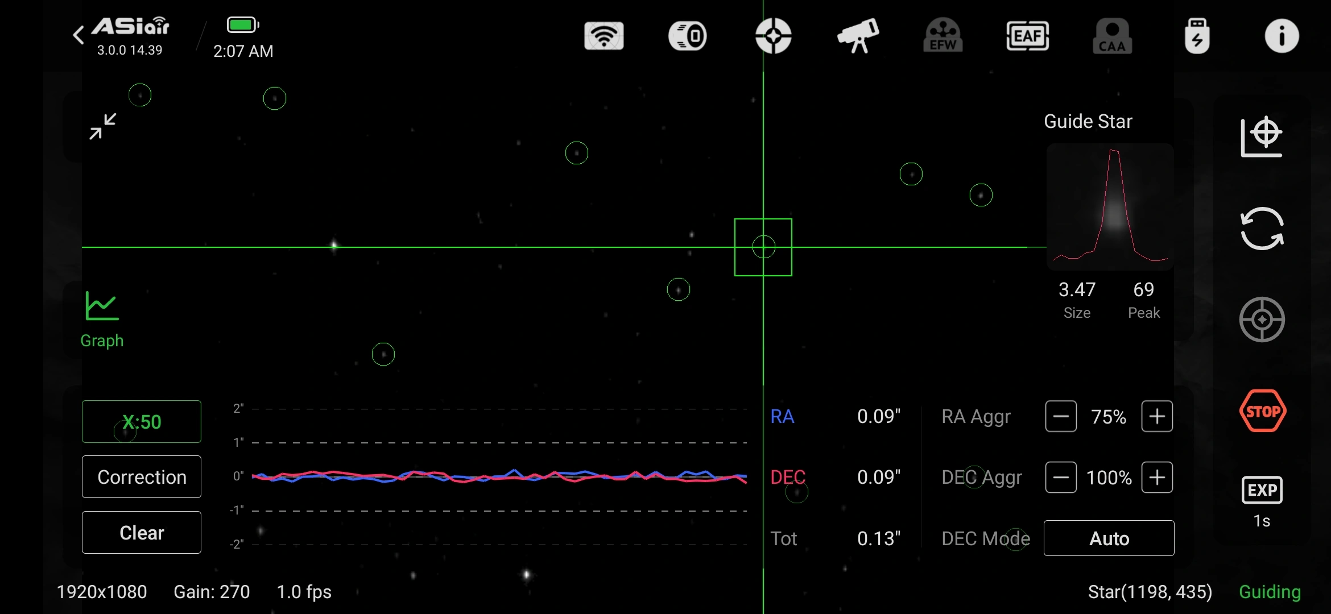The height and width of the screenshot is (614, 1331).
Task: Tap the RA/DEC guiding graph plot
Action: (x=499, y=476)
